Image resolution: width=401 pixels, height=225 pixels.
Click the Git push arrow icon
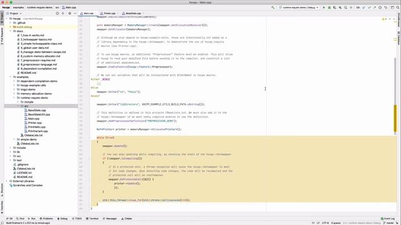point(375,7)
